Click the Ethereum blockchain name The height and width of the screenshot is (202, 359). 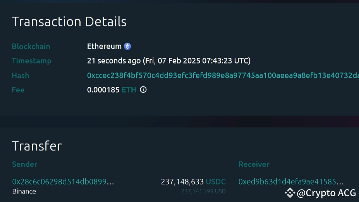(104, 47)
